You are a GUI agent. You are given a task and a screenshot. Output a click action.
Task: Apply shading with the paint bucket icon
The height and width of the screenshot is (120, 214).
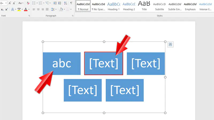pos(61,9)
